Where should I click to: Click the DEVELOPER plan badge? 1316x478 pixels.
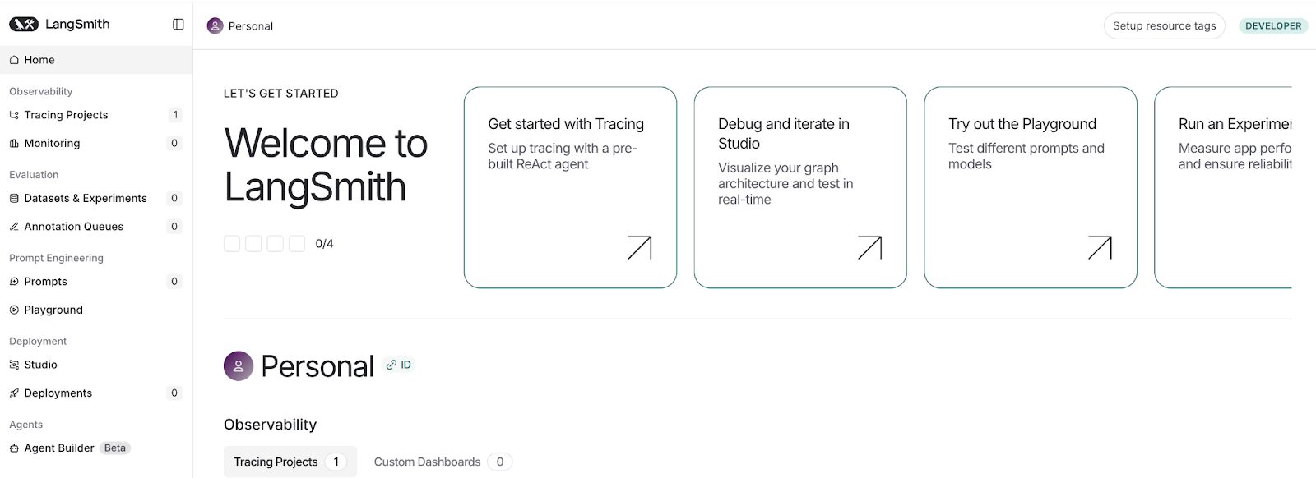pyautogui.click(x=1272, y=26)
